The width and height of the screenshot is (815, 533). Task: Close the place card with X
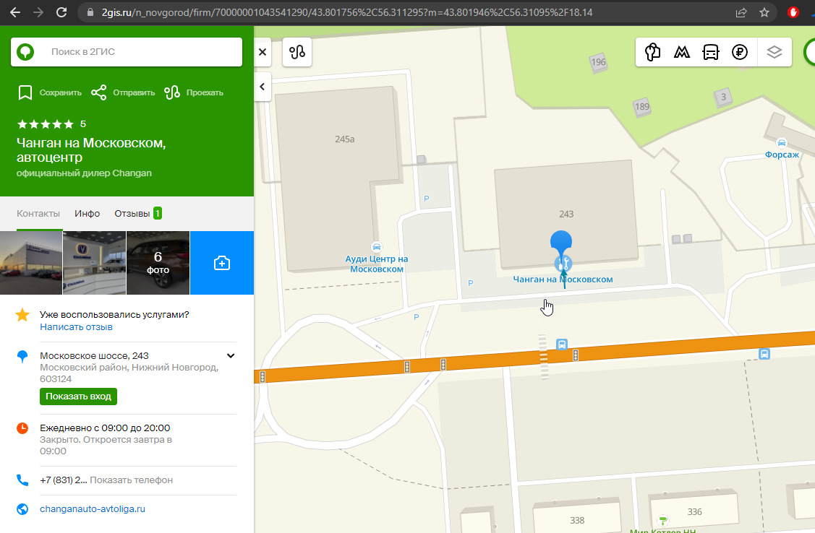coord(263,52)
